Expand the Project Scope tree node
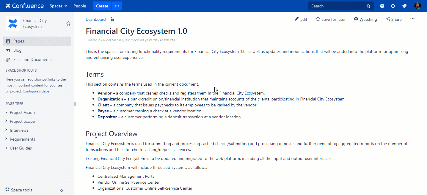The width and height of the screenshot is (427, 195). pyautogui.click(x=7, y=121)
